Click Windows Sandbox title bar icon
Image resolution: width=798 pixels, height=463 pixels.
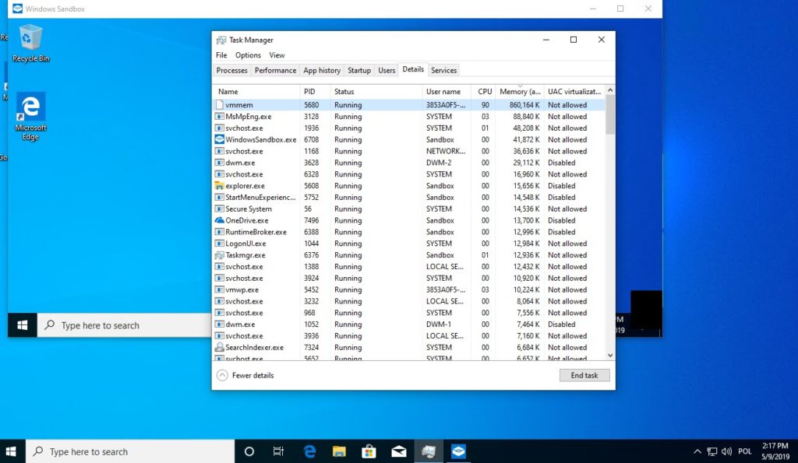click(18, 9)
